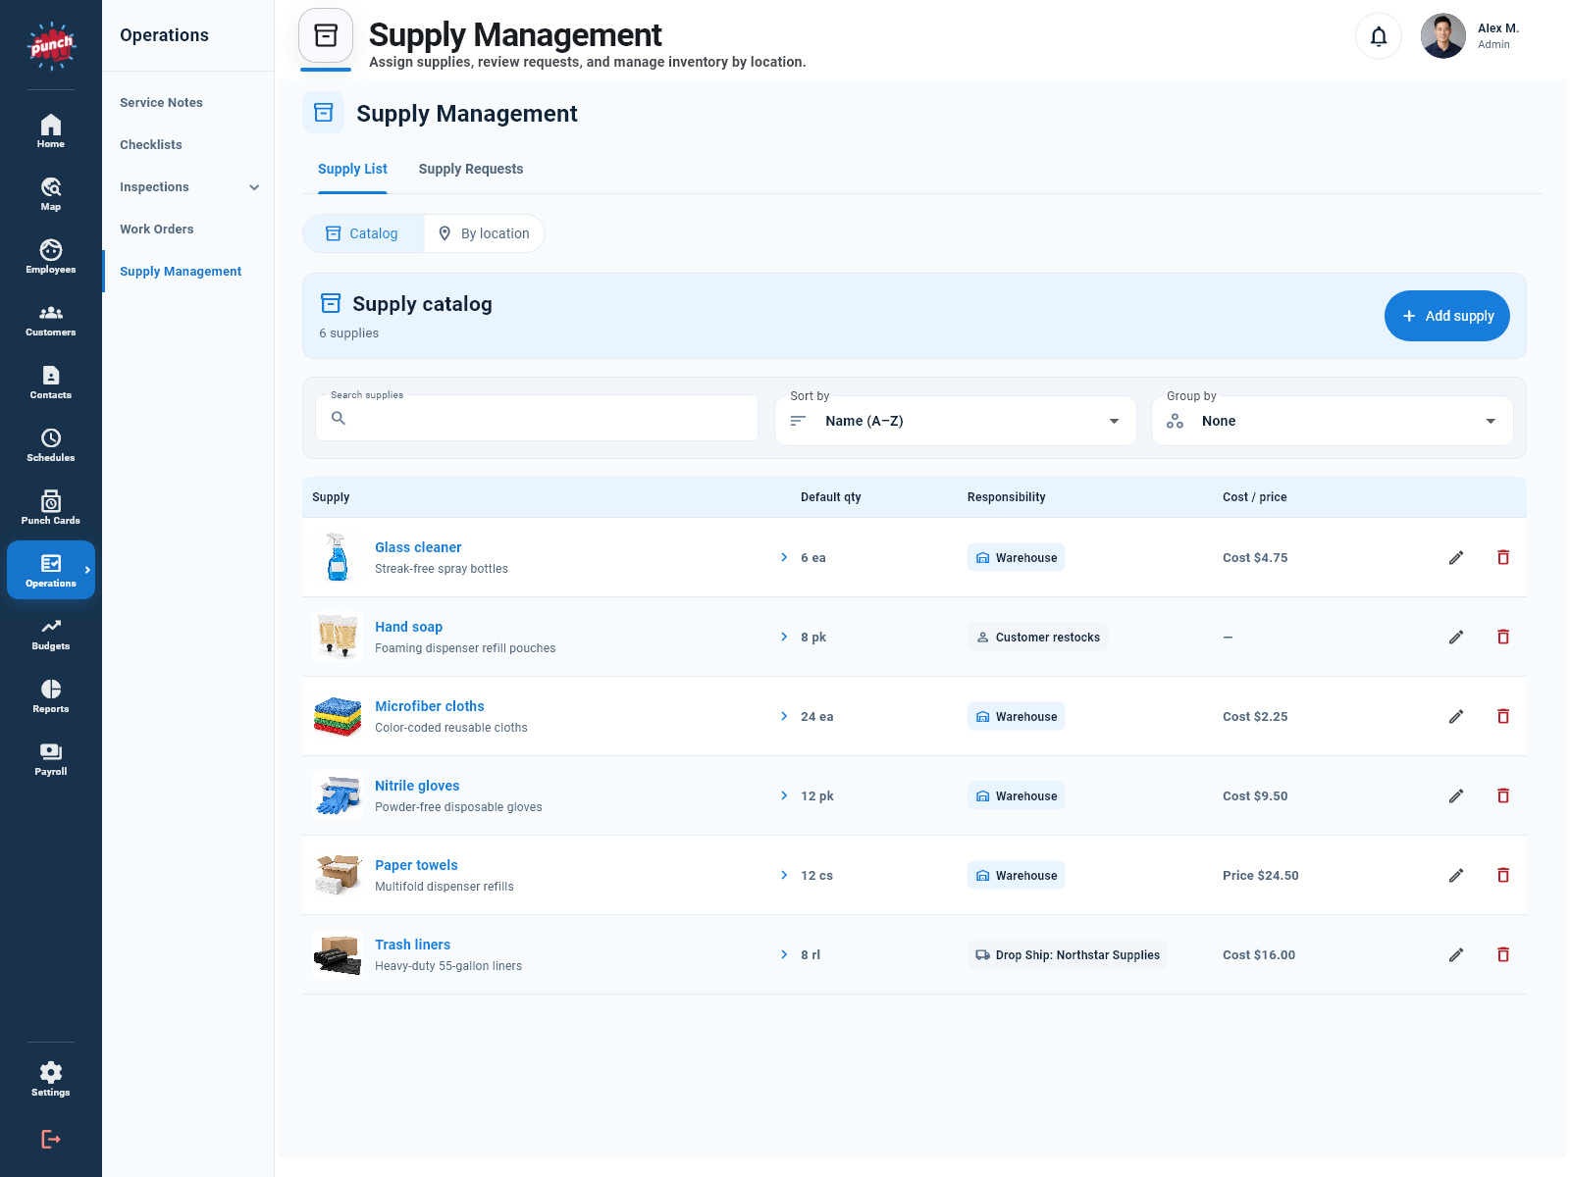Open Punch Cards in the sidebar
Screen dimensions: 1570x1177
pyautogui.click(x=51, y=507)
